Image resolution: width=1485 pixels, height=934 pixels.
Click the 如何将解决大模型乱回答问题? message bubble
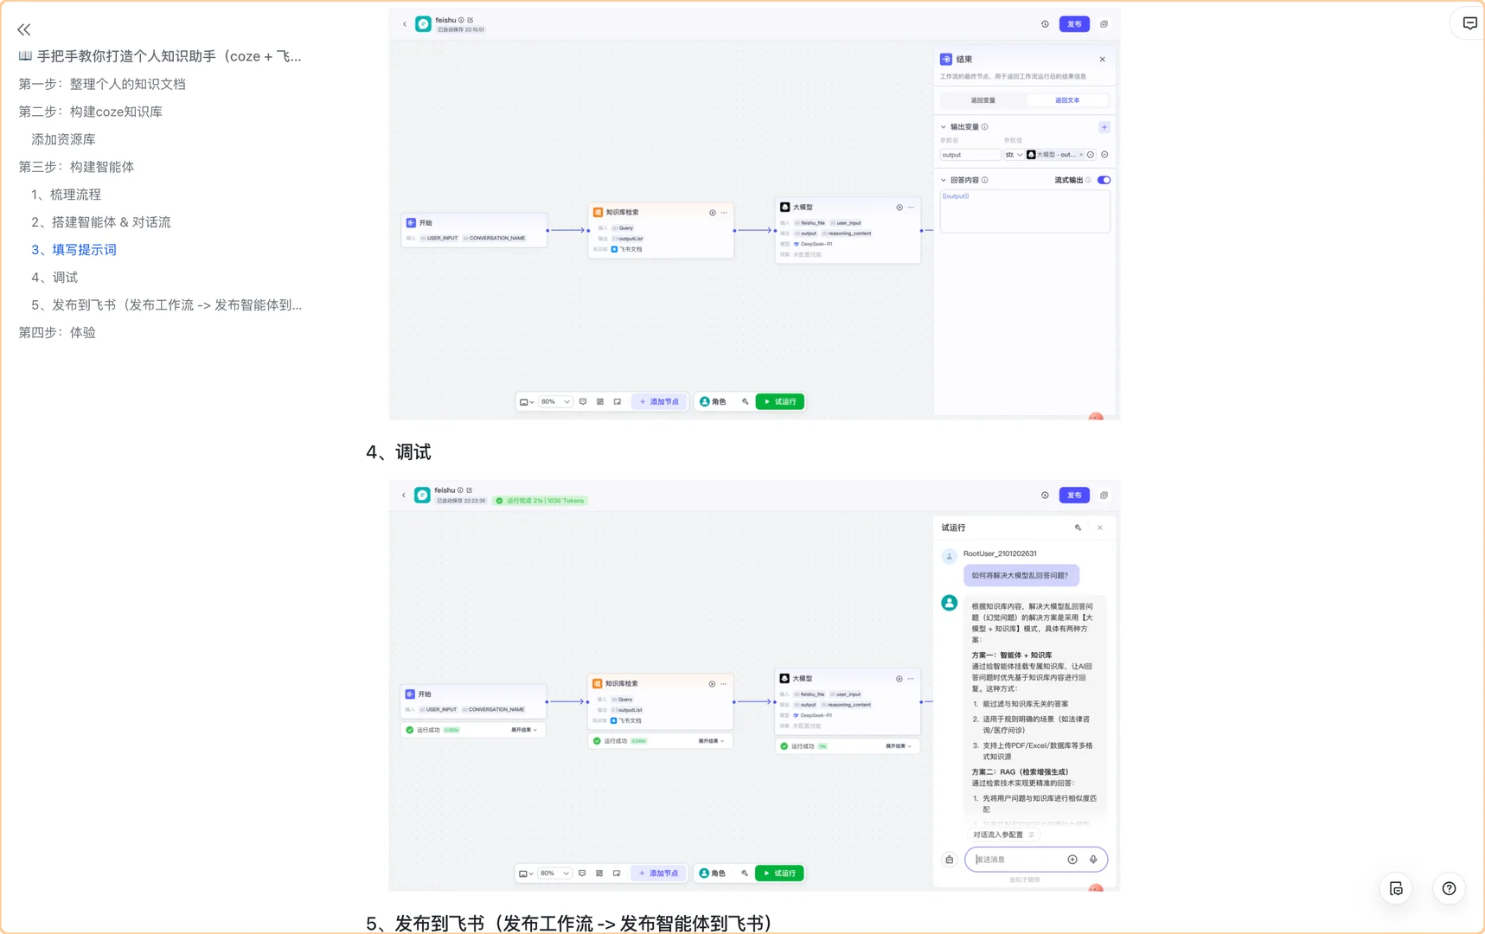1021,575
